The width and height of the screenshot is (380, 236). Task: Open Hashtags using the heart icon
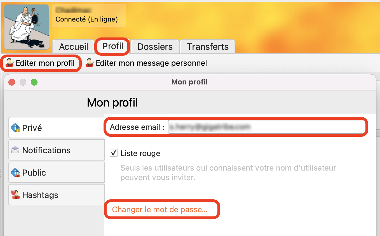(x=15, y=195)
